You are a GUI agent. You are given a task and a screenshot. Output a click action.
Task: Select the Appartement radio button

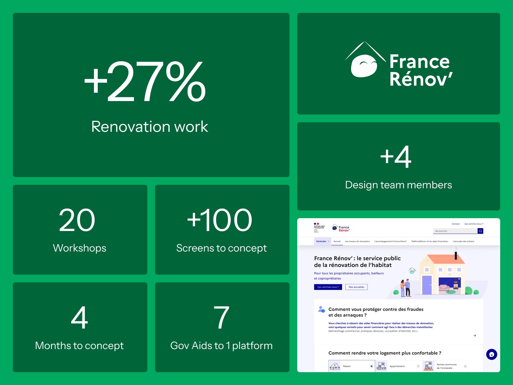point(418,366)
